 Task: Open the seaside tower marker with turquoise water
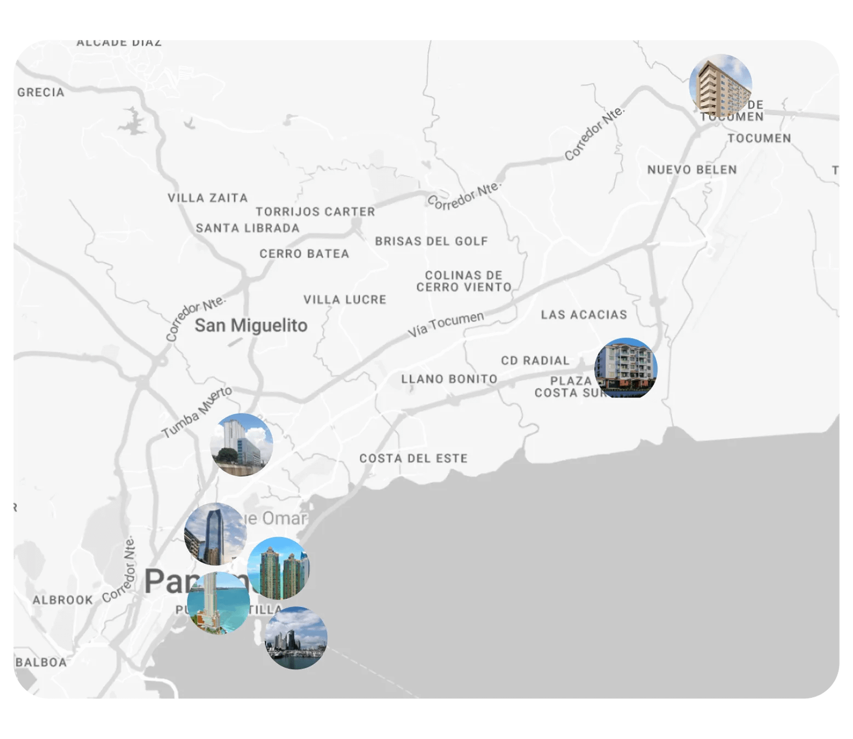217,604
